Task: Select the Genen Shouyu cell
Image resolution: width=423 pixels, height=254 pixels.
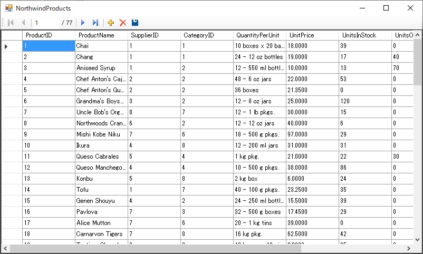Action: [x=101, y=201]
